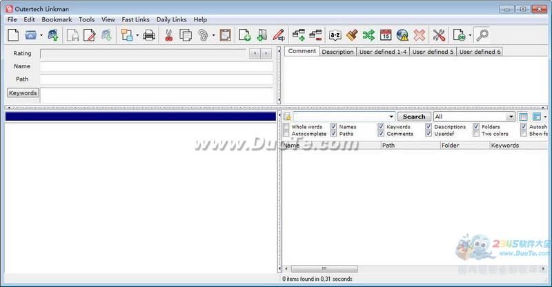
Task: Click the blank new file icon
Action: (13, 35)
